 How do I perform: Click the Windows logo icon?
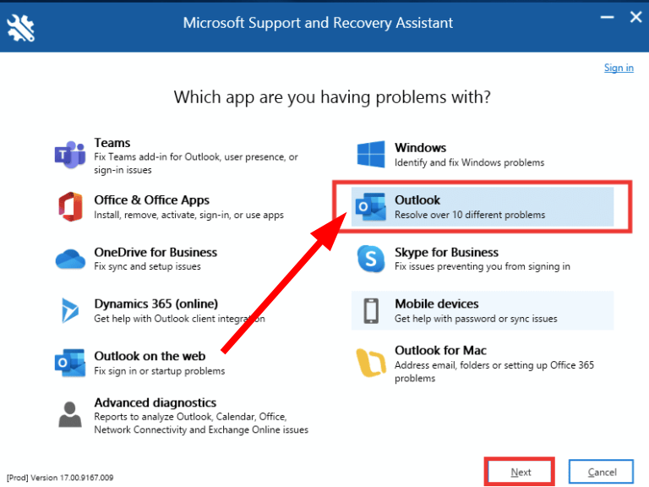pyautogui.click(x=371, y=154)
